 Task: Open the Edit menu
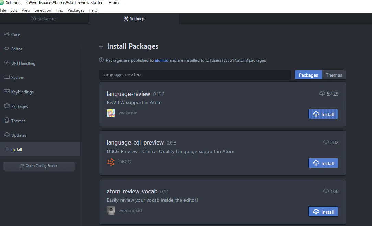pos(14,10)
